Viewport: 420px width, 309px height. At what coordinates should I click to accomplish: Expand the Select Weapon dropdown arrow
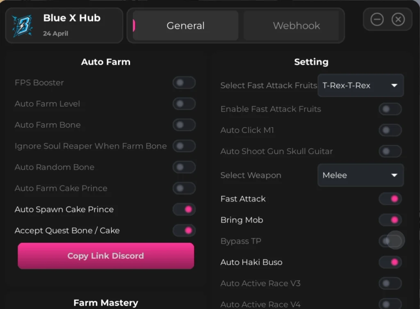click(394, 175)
